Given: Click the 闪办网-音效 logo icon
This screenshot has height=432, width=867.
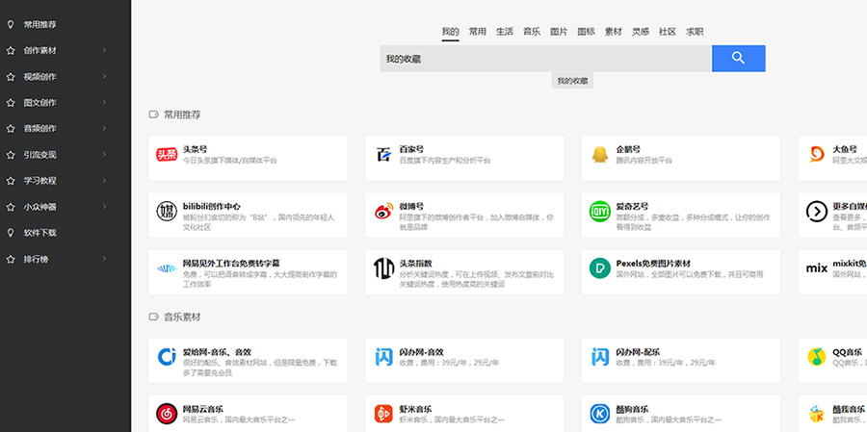Looking at the screenshot, I should pos(383,357).
